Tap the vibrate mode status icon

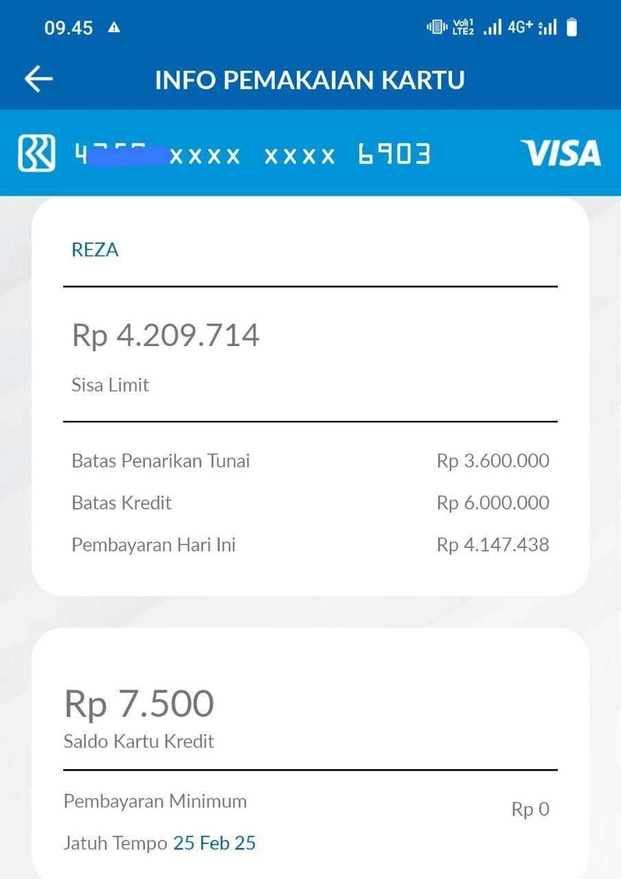coord(437,27)
